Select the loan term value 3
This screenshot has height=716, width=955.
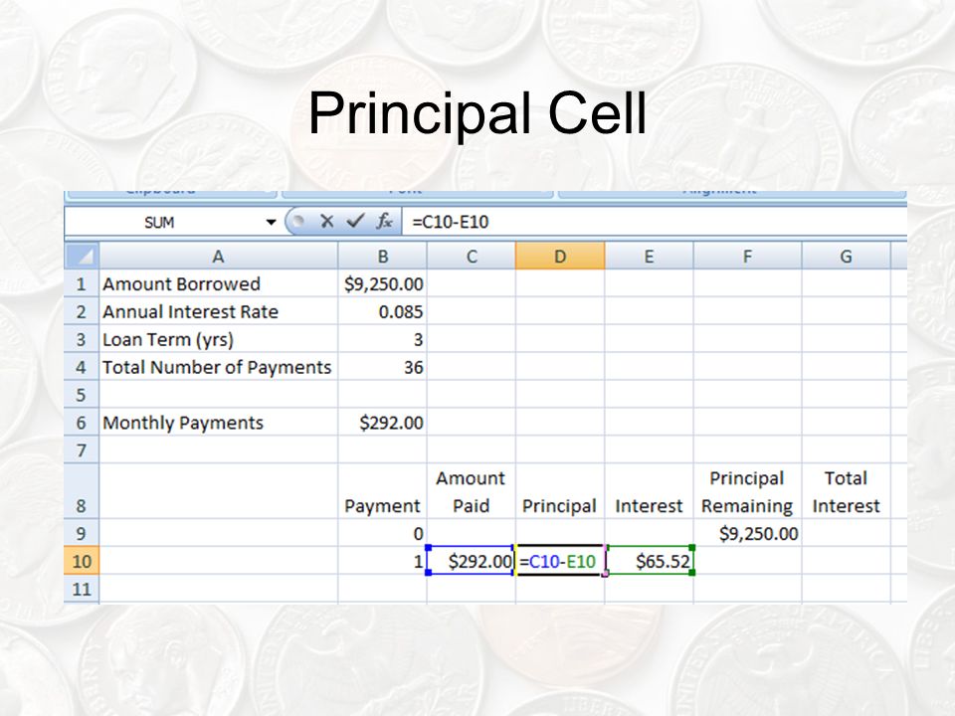pyautogui.click(x=382, y=339)
